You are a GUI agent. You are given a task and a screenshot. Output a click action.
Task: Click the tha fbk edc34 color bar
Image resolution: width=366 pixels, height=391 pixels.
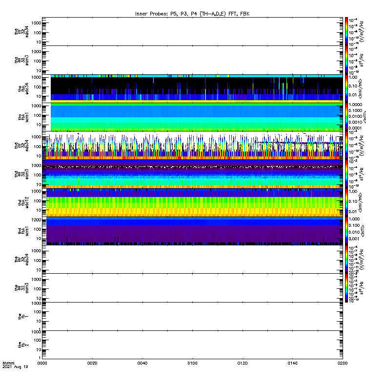point(346,88)
